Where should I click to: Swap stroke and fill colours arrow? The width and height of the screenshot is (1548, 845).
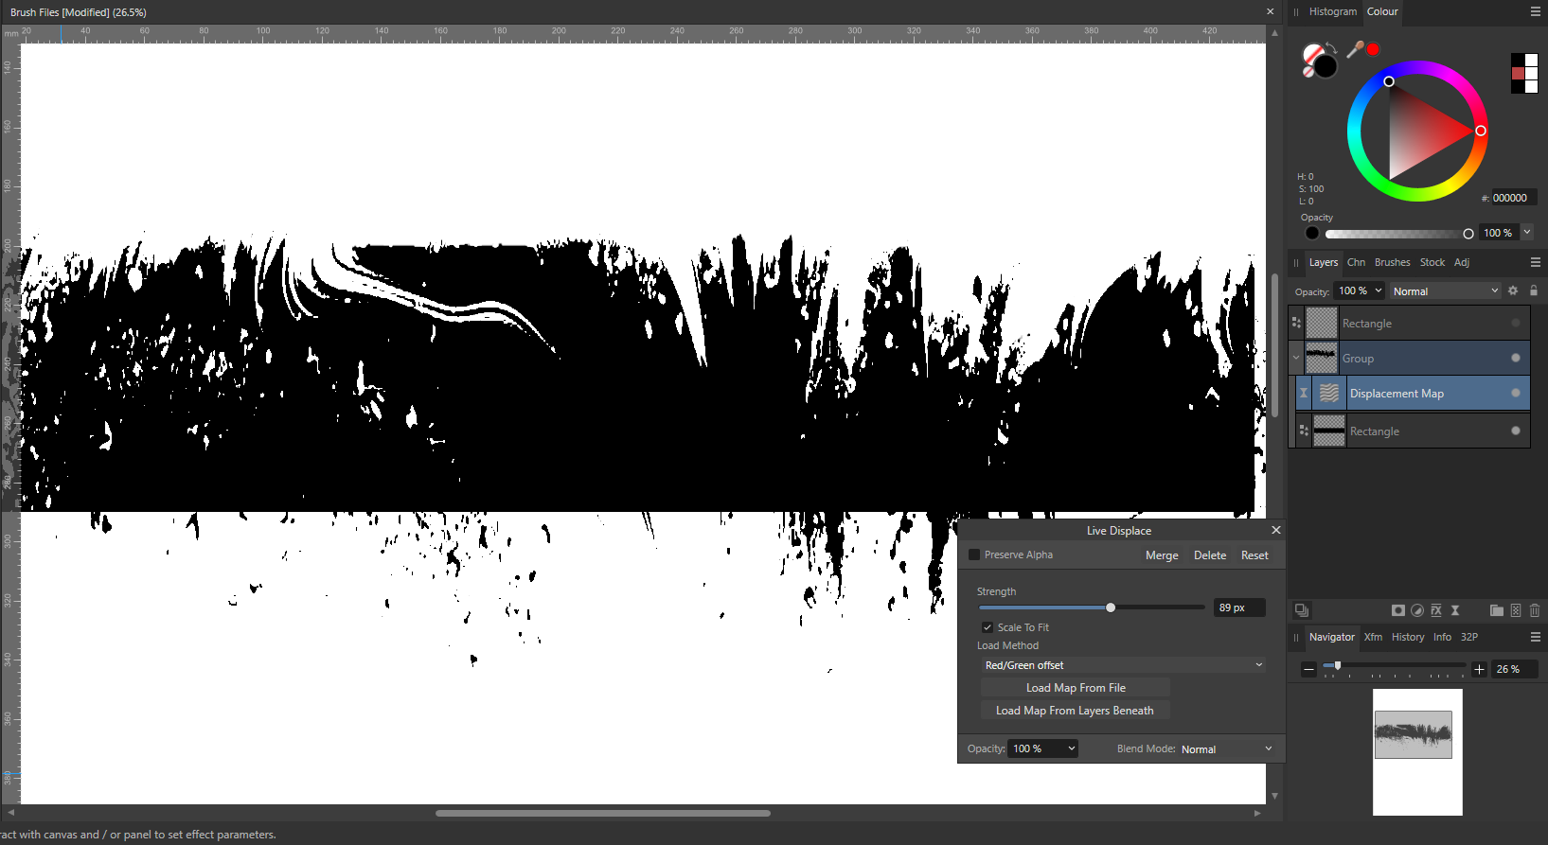[1331, 47]
